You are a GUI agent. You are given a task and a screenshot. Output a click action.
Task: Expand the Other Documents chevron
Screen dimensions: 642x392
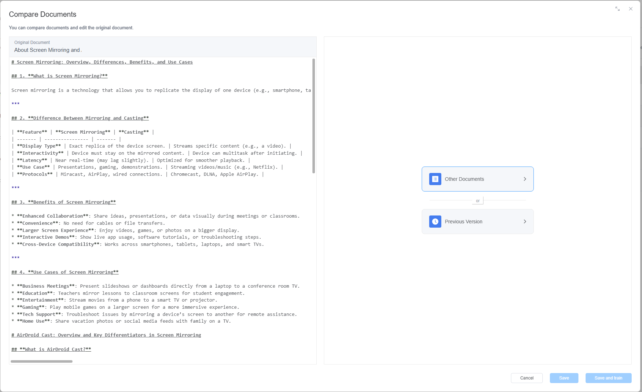(525, 179)
